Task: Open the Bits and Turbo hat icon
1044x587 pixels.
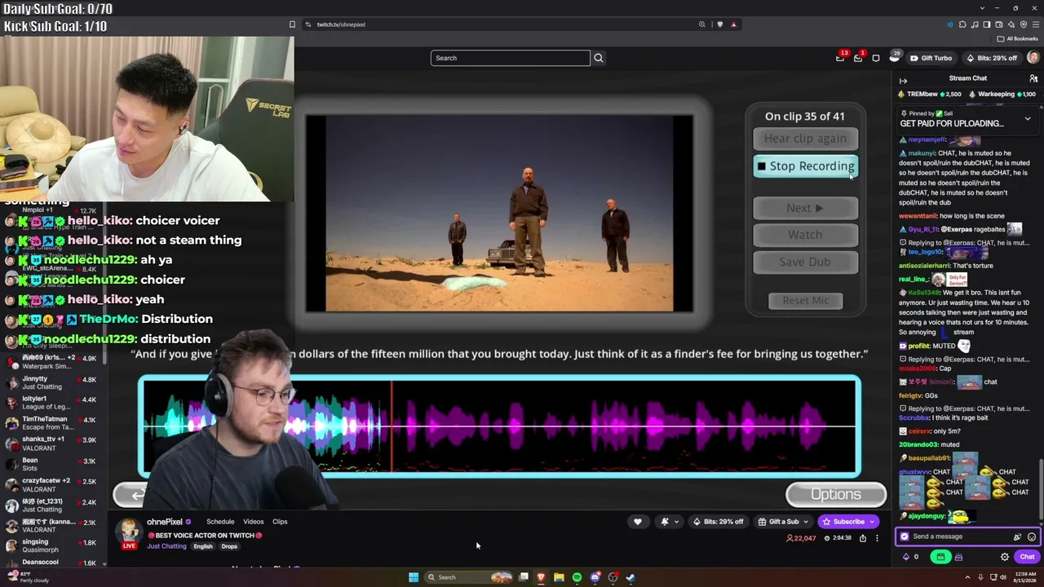Action: [895, 58]
